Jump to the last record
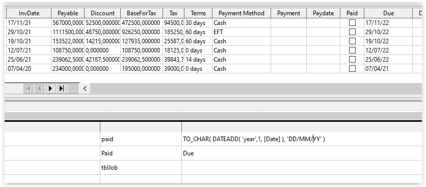This screenshot has width=426, height=187. pos(62,88)
